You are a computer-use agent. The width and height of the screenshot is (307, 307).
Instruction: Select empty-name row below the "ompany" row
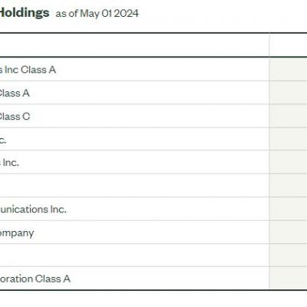[x=134, y=256]
